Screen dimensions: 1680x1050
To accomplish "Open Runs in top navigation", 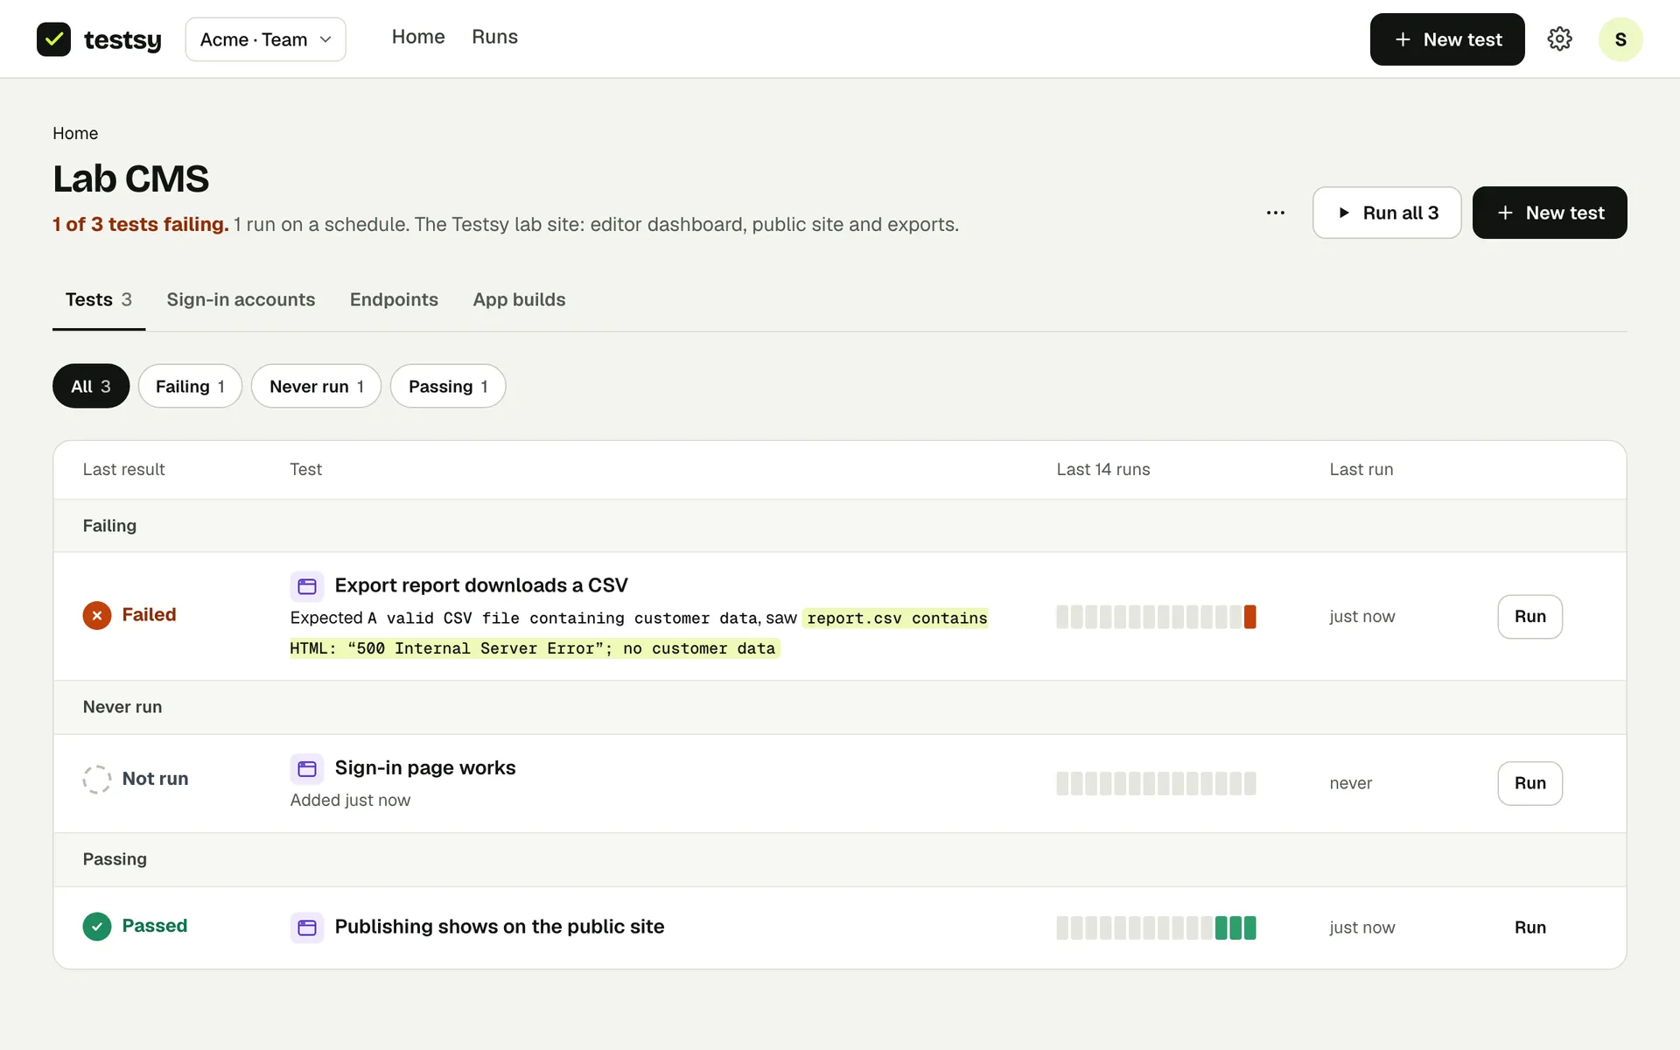I will (494, 37).
